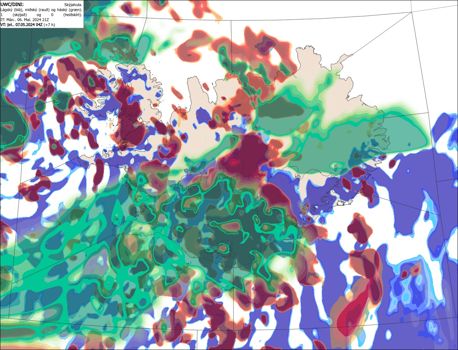Screen dimensions: 458x350
Task: Click the "(+7 h)" forecast offset
Action: 49,25
